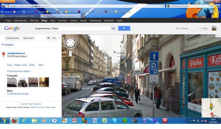Viewport: 221px width, 129px height.
Task: Zoom out Street View with minus button
Action: pos(70,54)
